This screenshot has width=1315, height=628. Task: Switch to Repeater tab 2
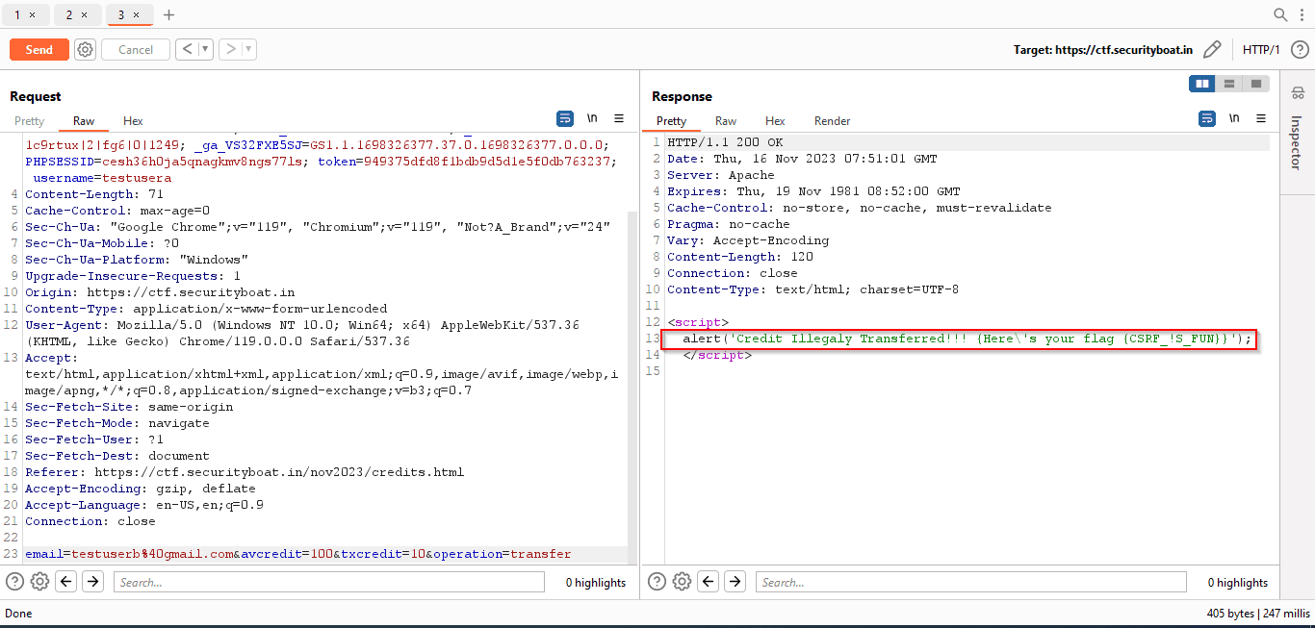click(x=69, y=15)
